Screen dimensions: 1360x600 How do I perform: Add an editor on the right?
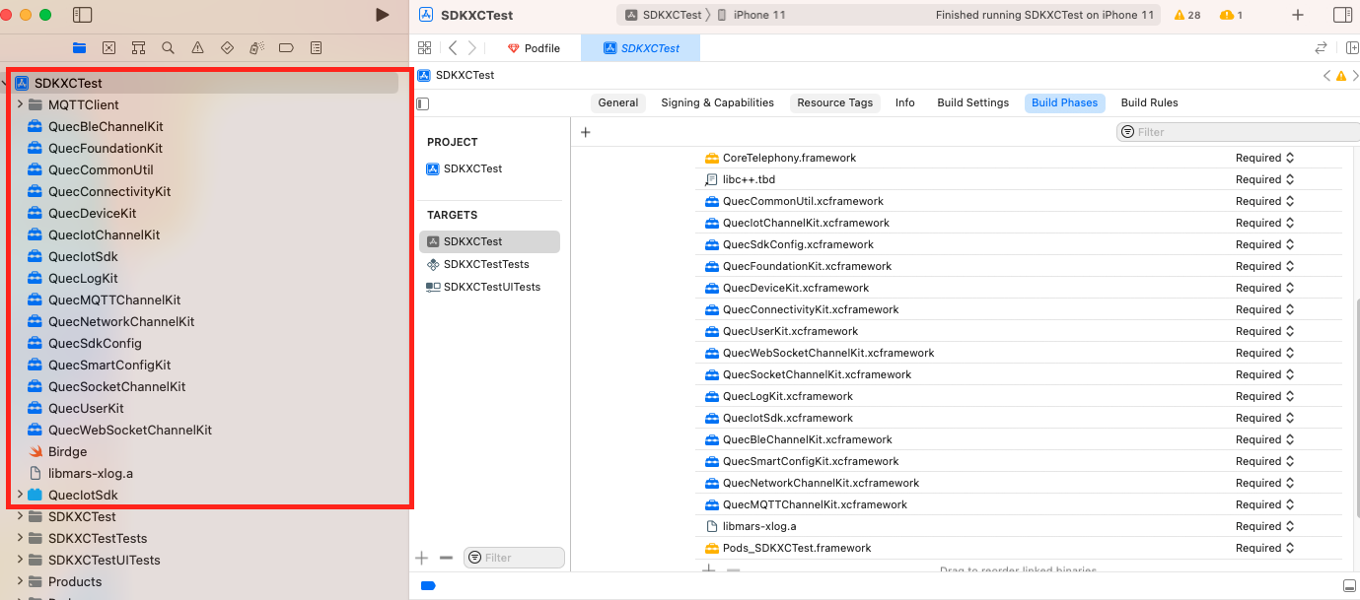pos(1352,47)
